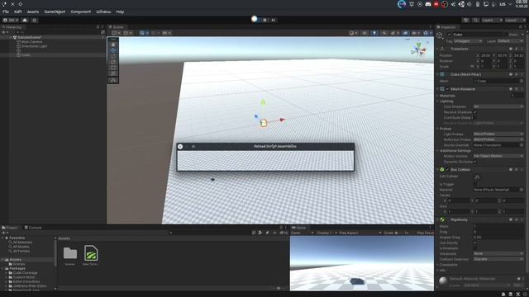Toggle the Dynamic Occlusion checkbox
Image resolution: width=529 pixels, height=297 pixels.
click(475, 162)
